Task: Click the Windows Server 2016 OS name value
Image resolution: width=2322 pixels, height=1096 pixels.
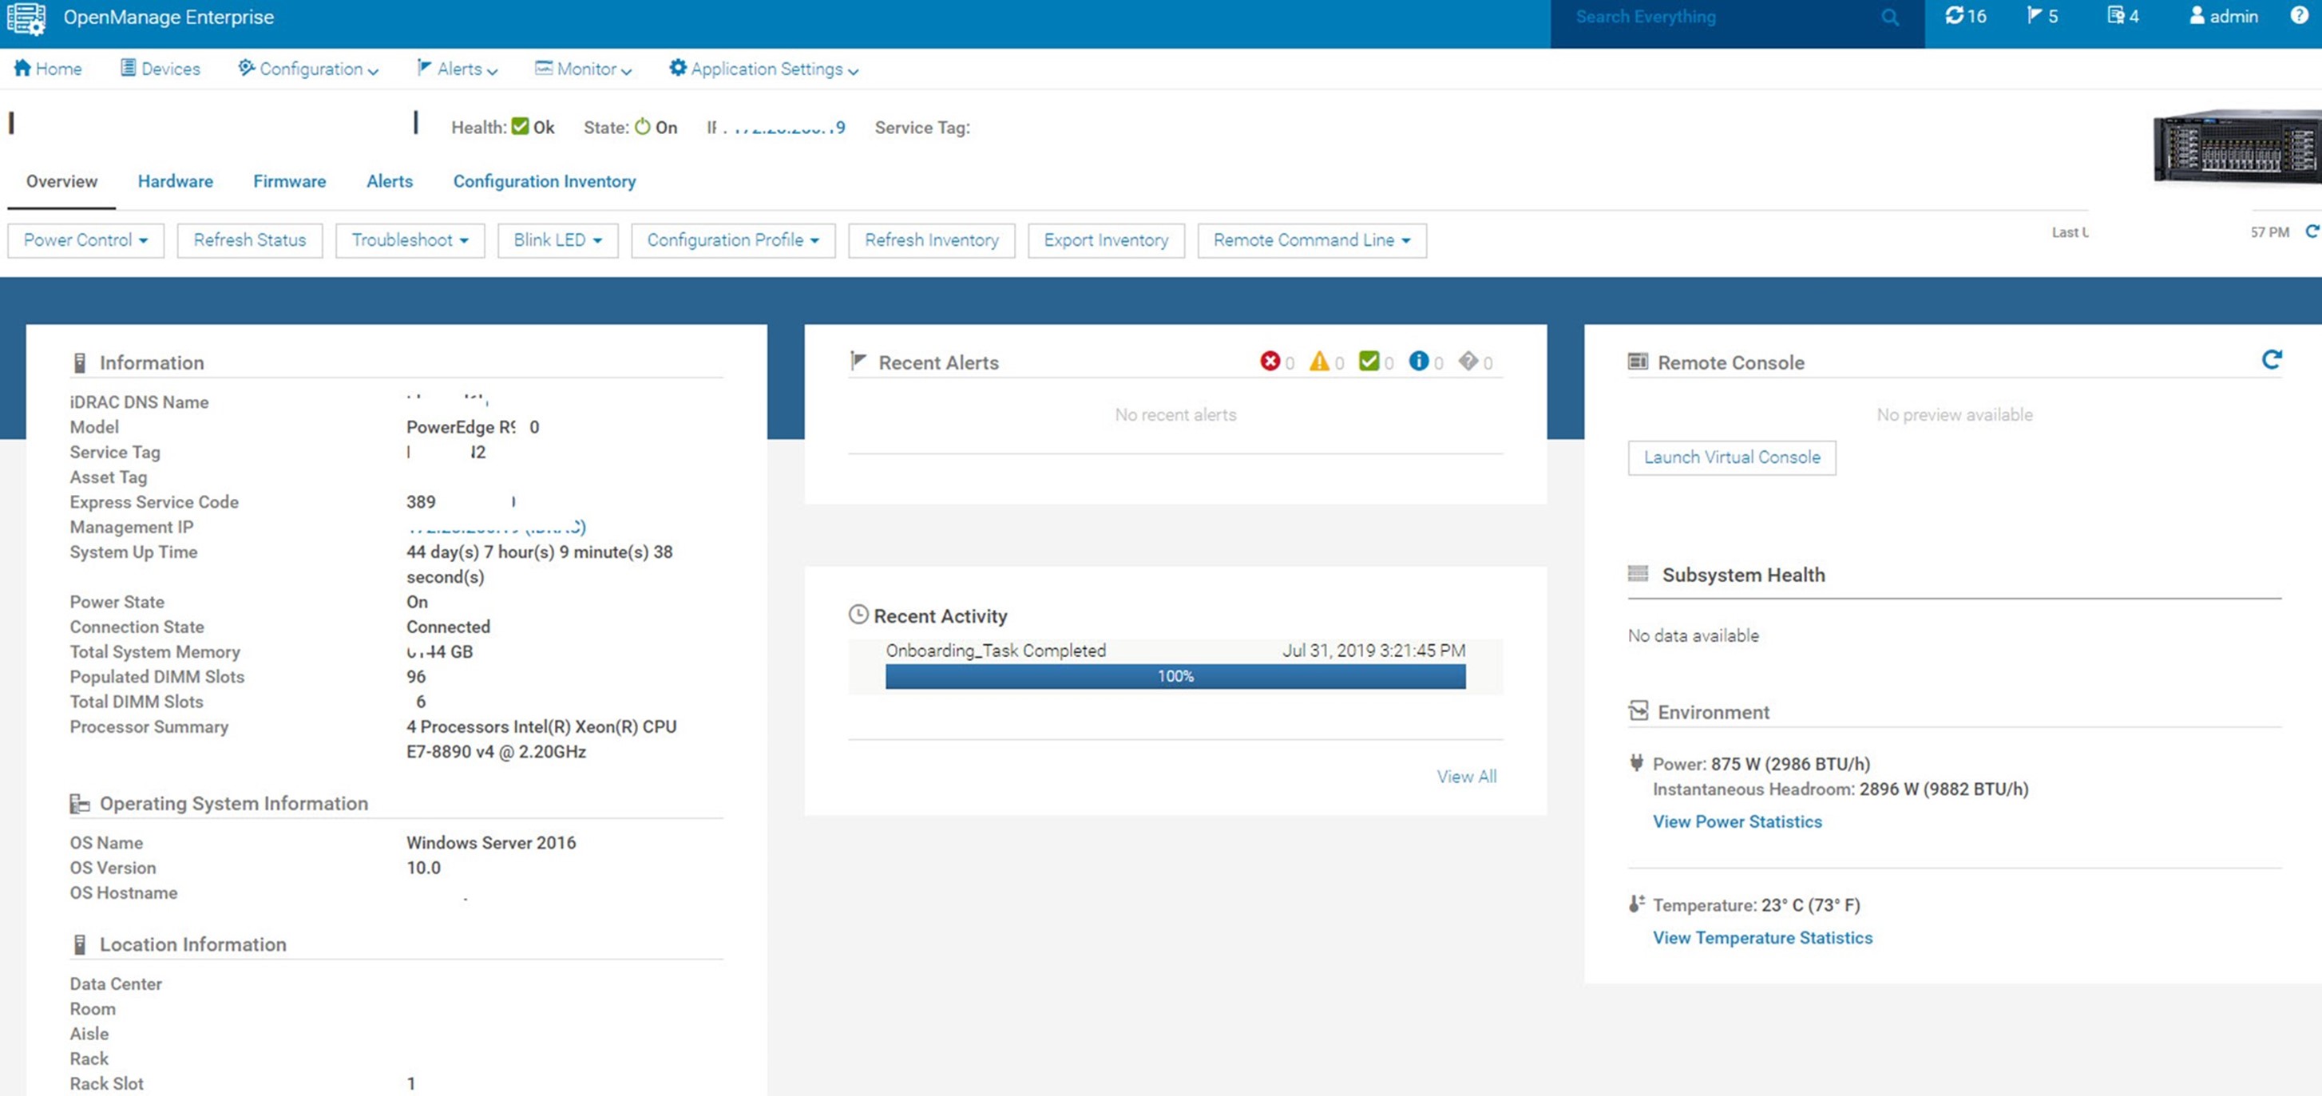Action: point(491,842)
